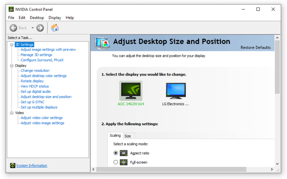Click the NVIDIA title bar app icon
Image resolution: width=287 pixels, height=179 pixels.
(x=11, y=9)
